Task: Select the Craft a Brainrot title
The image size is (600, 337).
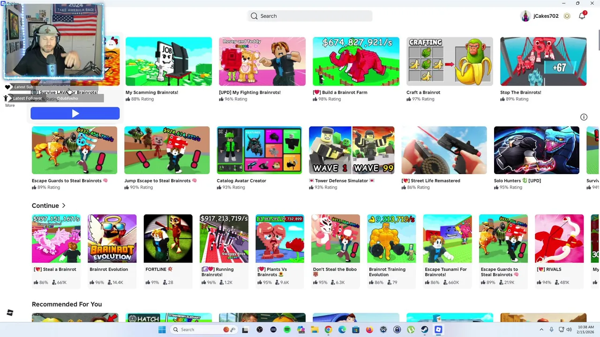Action: (423, 92)
